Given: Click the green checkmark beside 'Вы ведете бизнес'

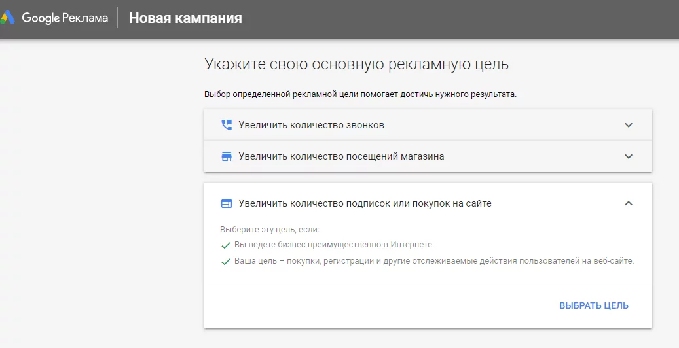Looking at the screenshot, I should tap(226, 245).
